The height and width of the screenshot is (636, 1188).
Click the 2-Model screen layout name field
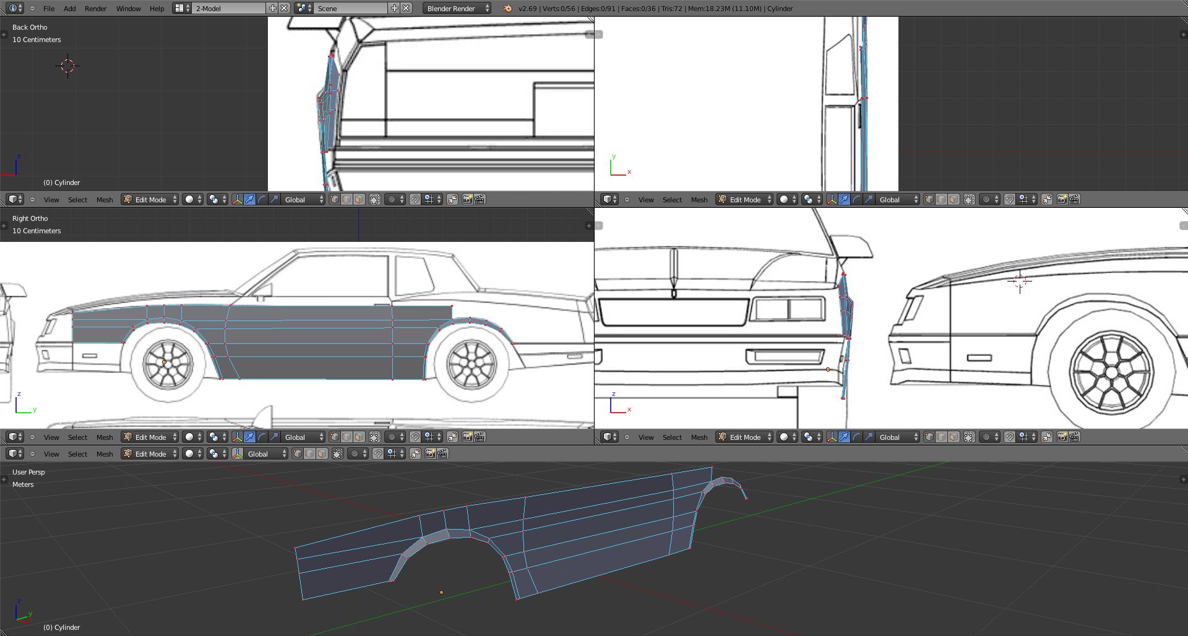[x=229, y=8]
